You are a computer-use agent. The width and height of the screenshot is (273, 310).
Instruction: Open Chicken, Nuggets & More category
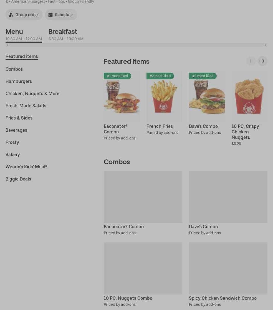(32, 93)
